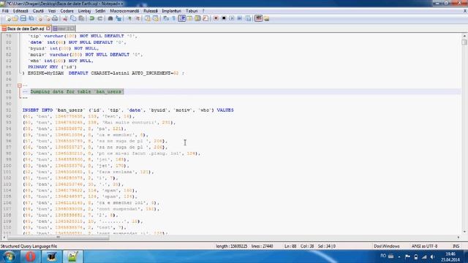Toggle synchronized horizontal scrolling icon
This screenshot has height=263, width=468.
[156, 18]
